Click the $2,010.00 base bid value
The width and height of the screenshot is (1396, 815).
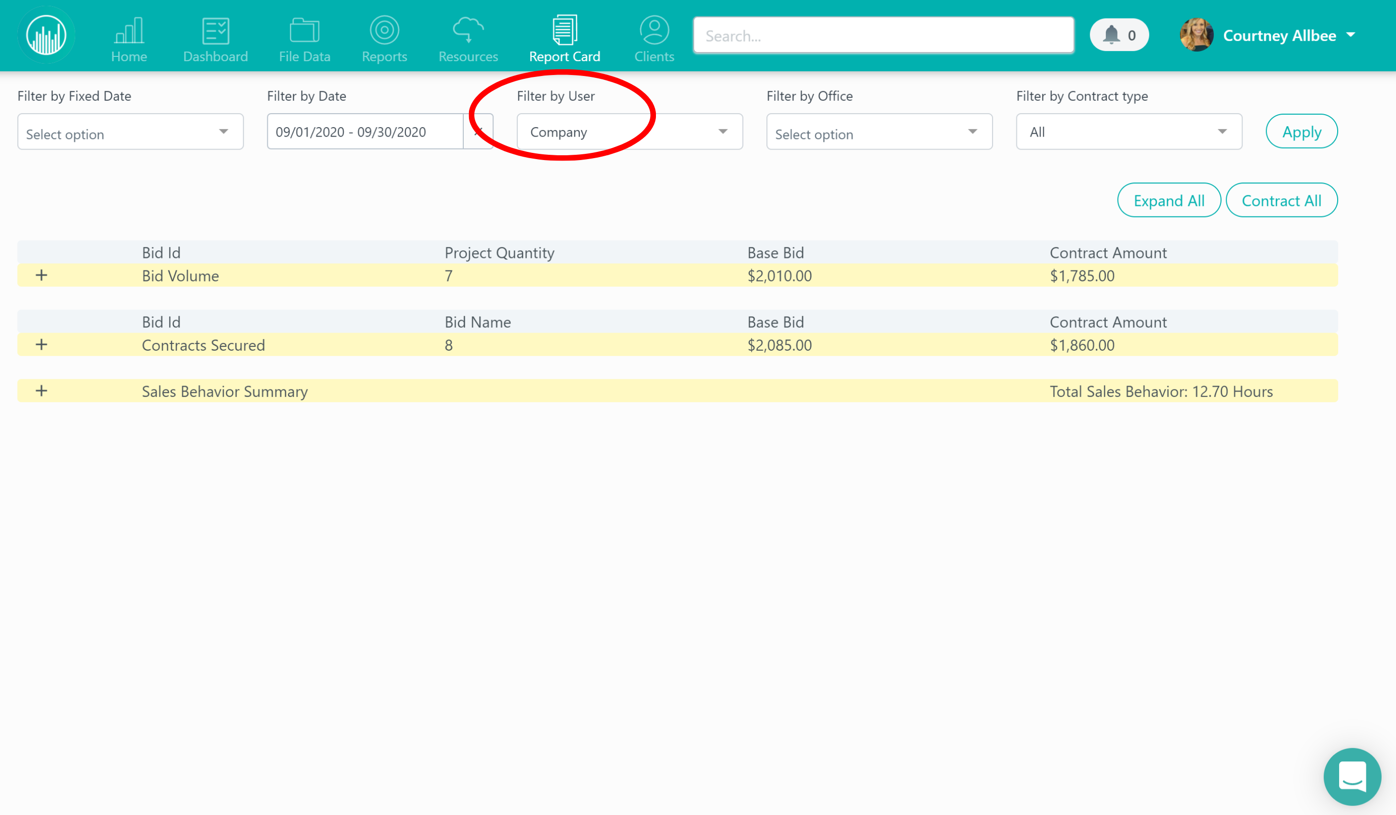click(x=779, y=276)
